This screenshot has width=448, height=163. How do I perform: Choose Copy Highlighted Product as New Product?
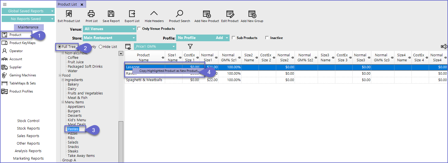(169, 71)
